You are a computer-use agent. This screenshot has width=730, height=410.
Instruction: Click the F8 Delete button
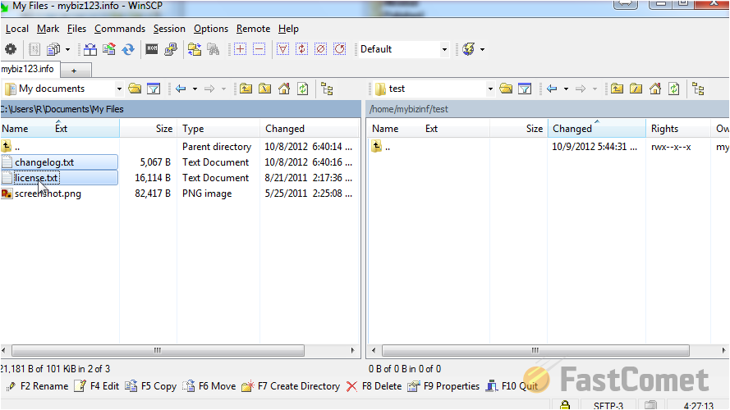(x=374, y=386)
